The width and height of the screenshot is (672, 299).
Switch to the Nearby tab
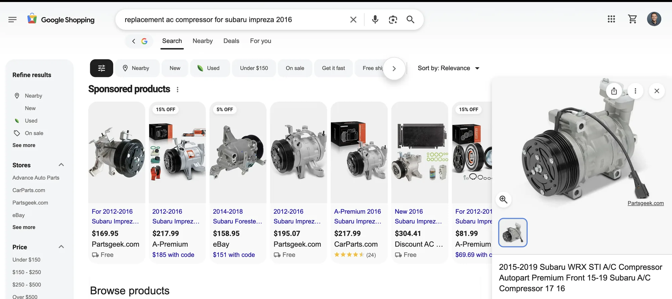tap(203, 41)
